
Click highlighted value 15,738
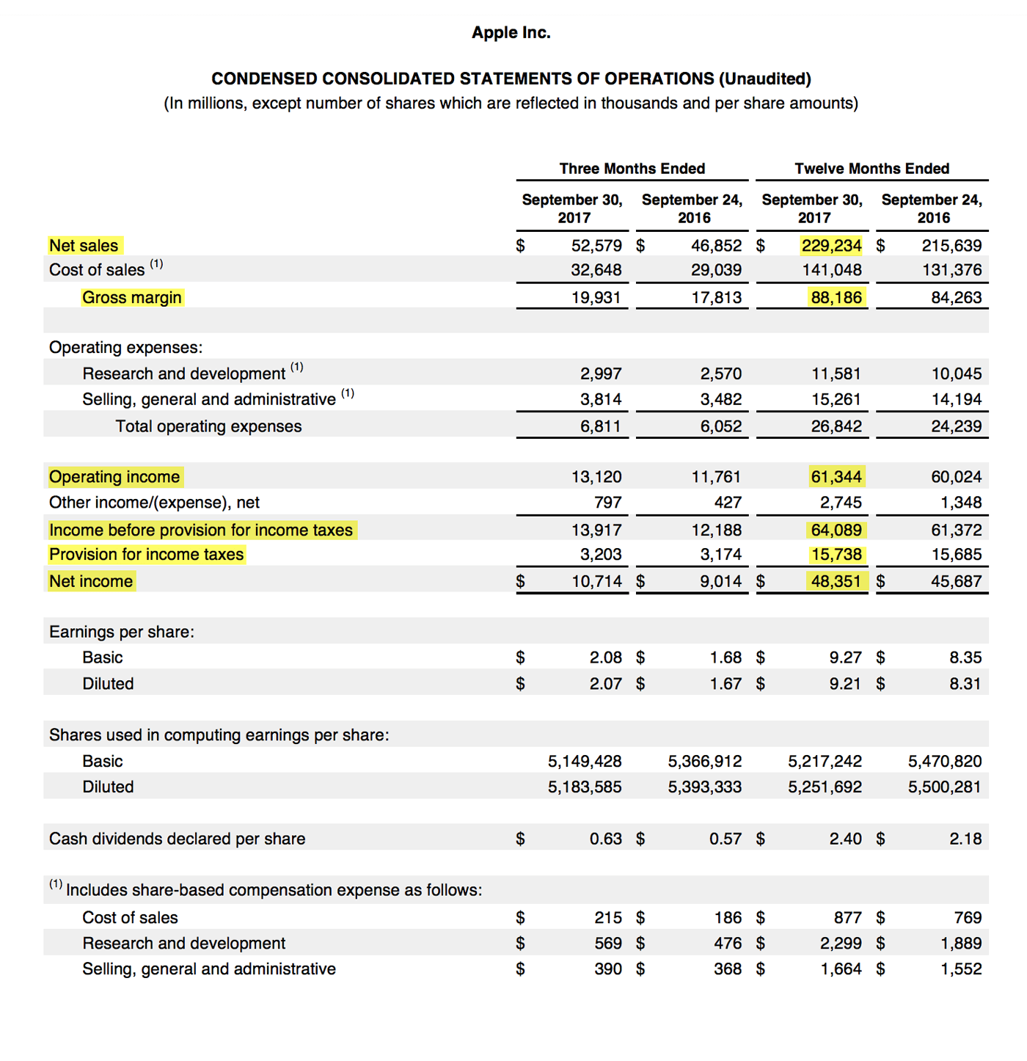click(836, 554)
